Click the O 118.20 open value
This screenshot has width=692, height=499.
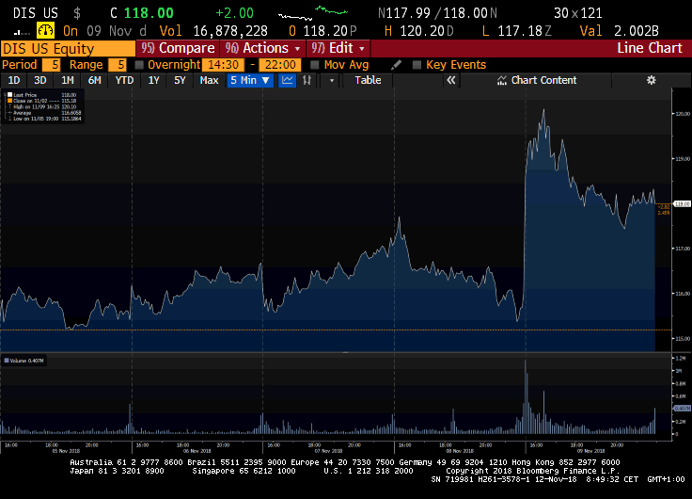(322, 31)
